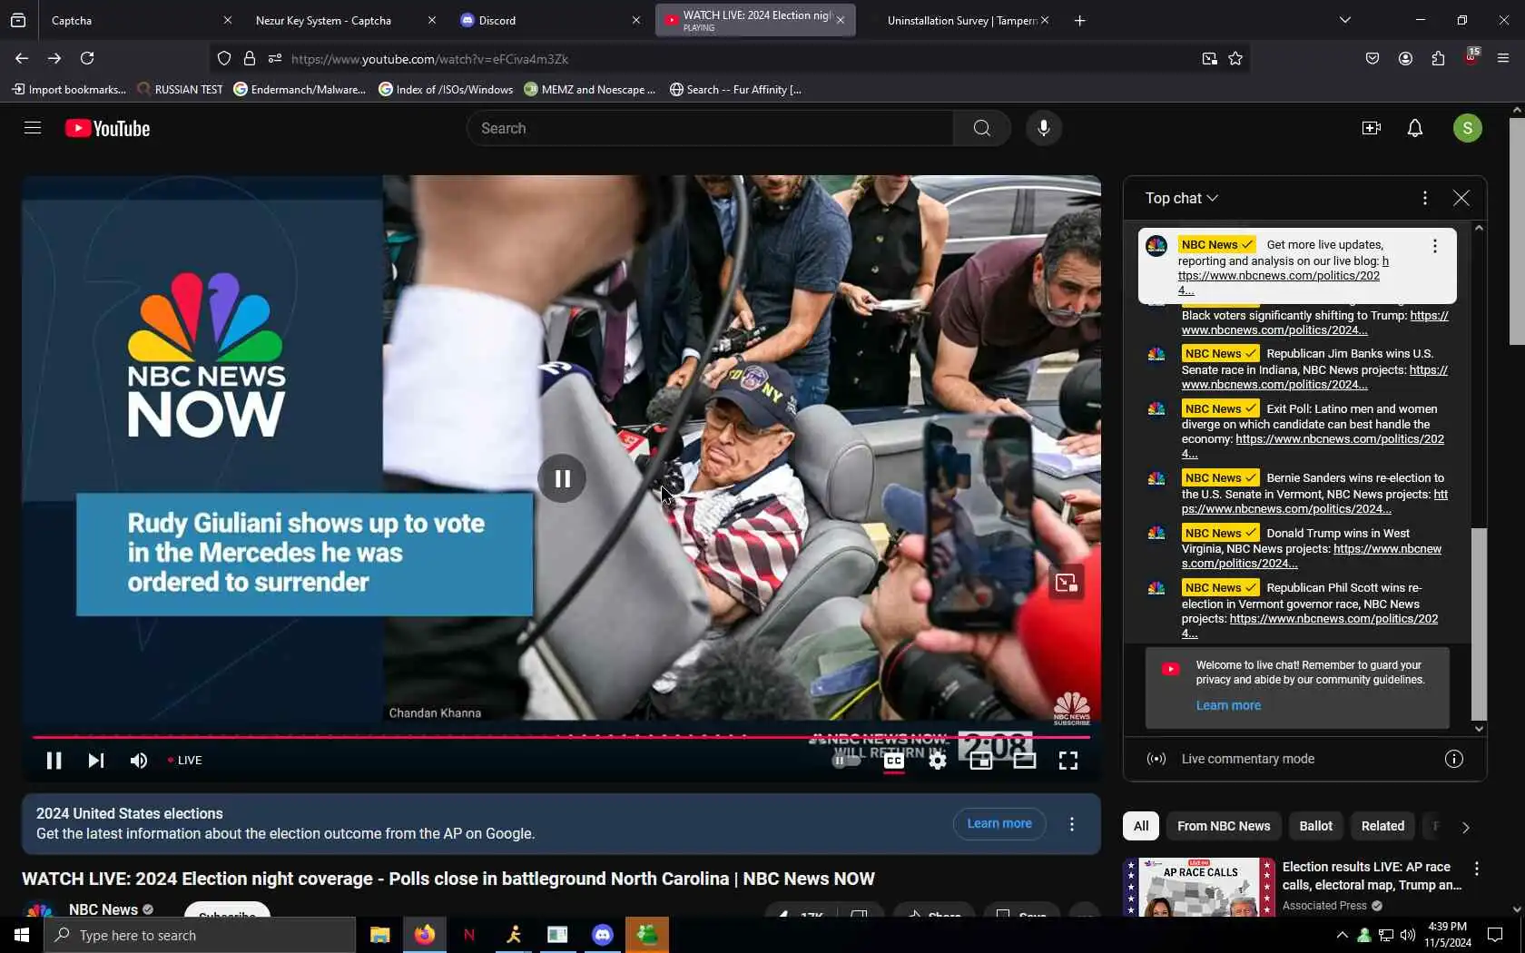Focus the YouTube search box
The image size is (1525, 953).
point(710,128)
